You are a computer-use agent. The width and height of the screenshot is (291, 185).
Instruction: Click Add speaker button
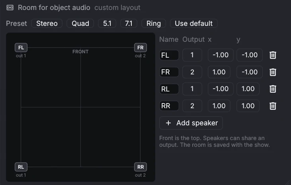[191, 123]
